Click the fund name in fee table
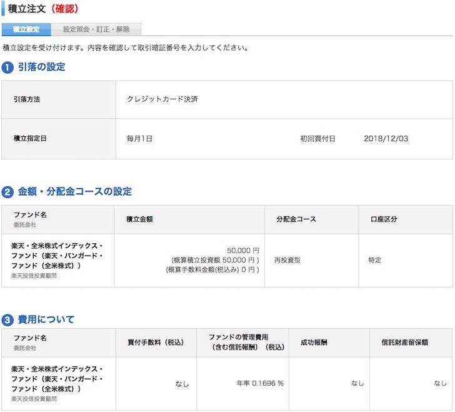 coord(57,379)
